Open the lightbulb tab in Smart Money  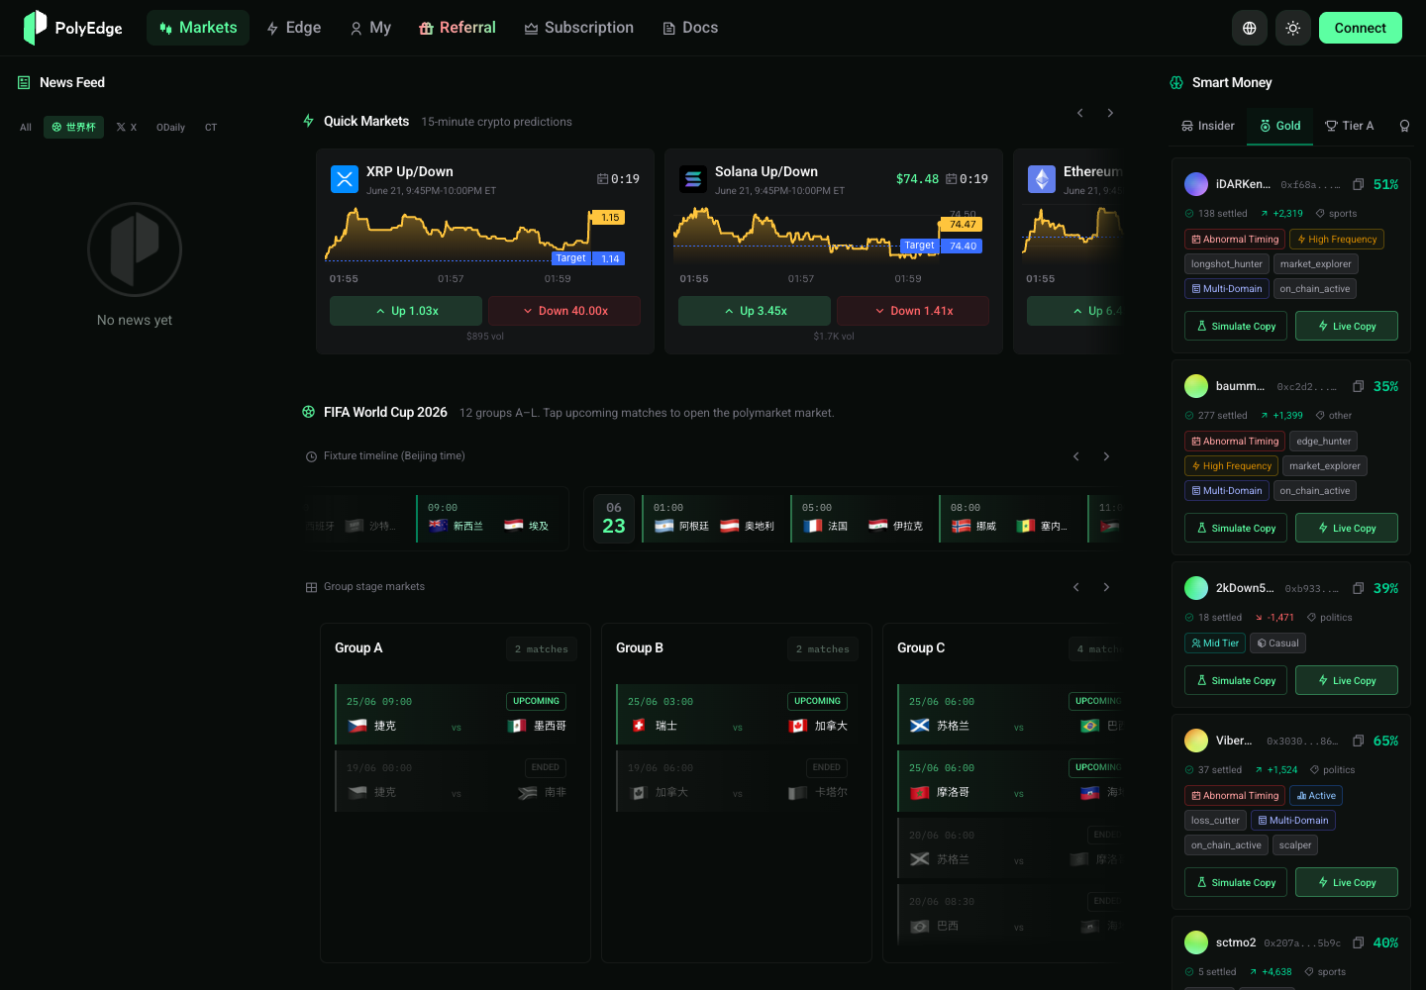click(1404, 126)
